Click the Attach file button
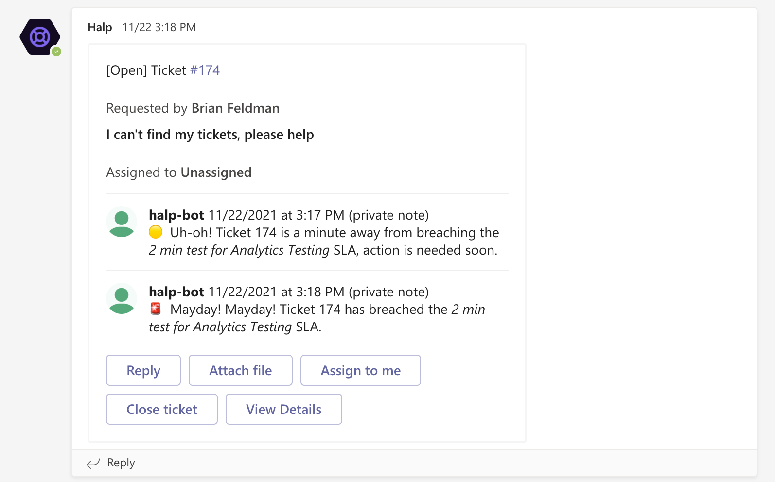Screen dimensions: 775x482 (x=241, y=370)
